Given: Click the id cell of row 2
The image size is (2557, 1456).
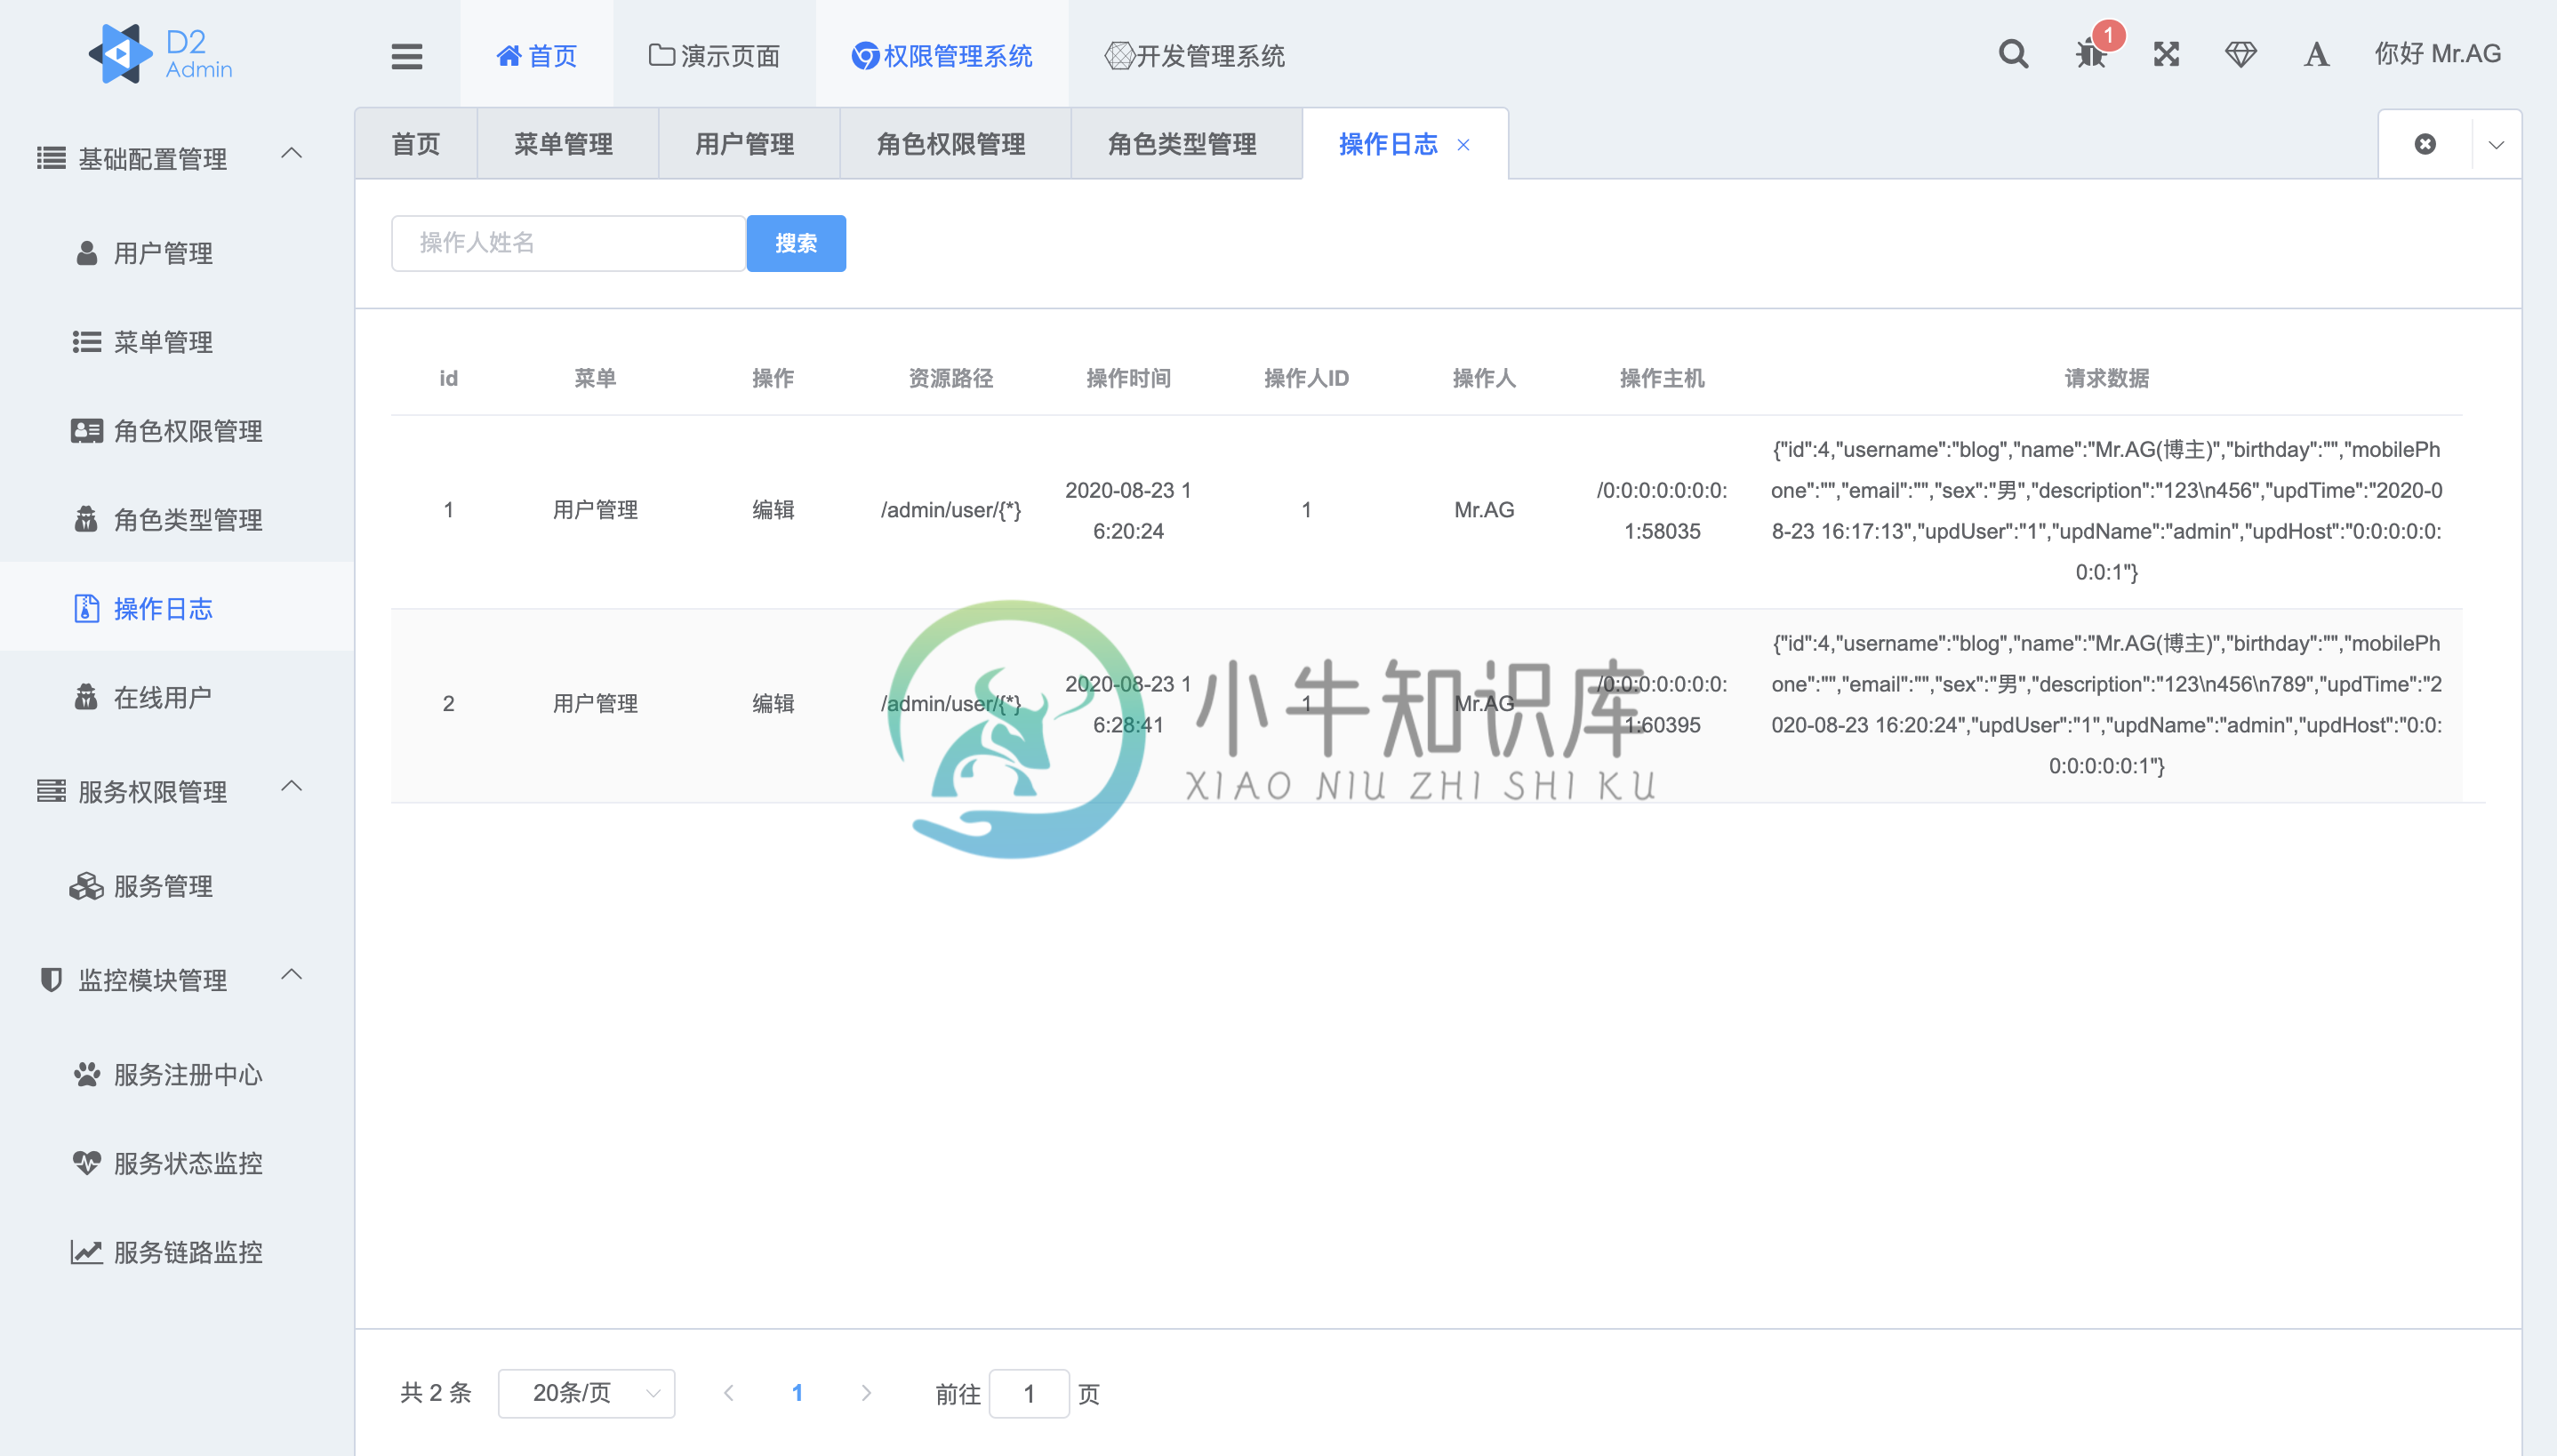Looking at the screenshot, I should tap(448, 704).
